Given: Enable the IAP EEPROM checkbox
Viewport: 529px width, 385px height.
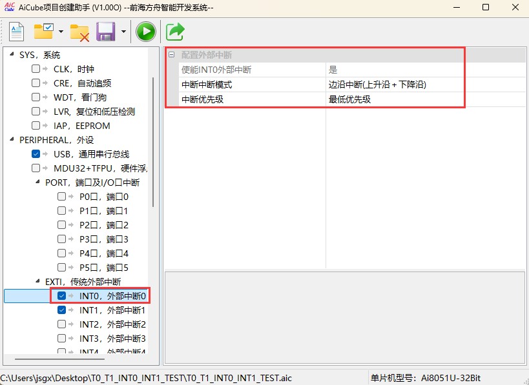Looking at the screenshot, I should (36, 125).
